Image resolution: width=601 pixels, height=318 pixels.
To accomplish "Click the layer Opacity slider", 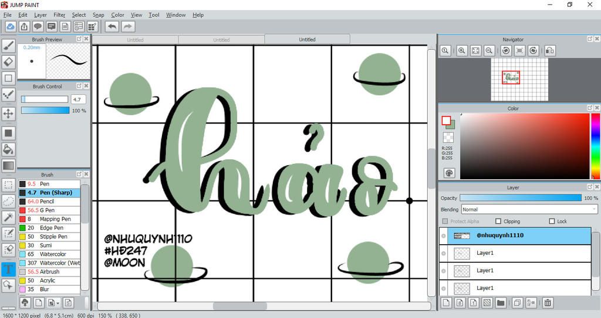I will click(x=521, y=198).
